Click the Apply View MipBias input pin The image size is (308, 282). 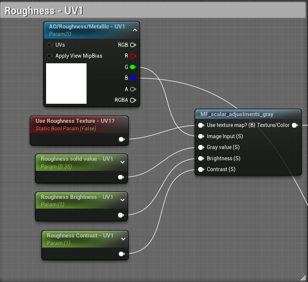coord(49,56)
